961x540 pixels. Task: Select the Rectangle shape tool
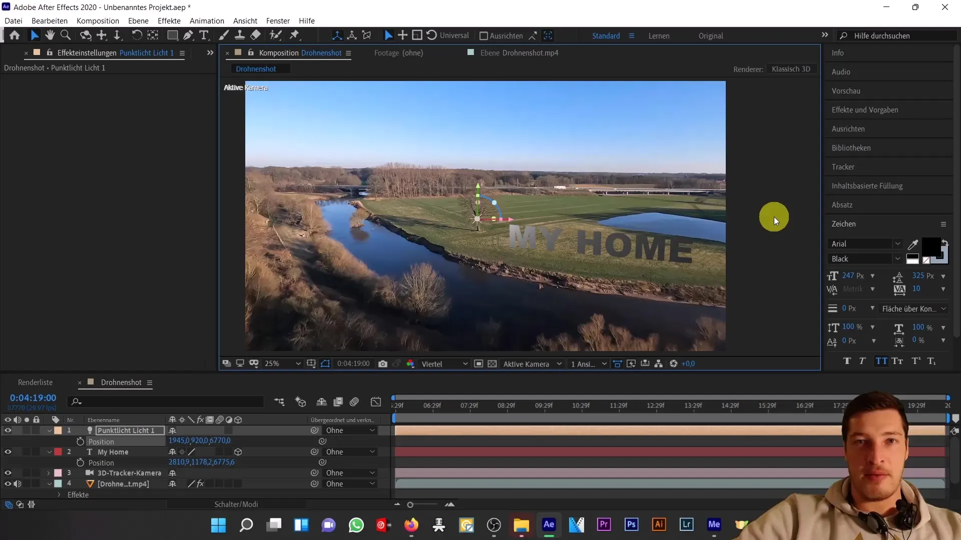click(172, 35)
